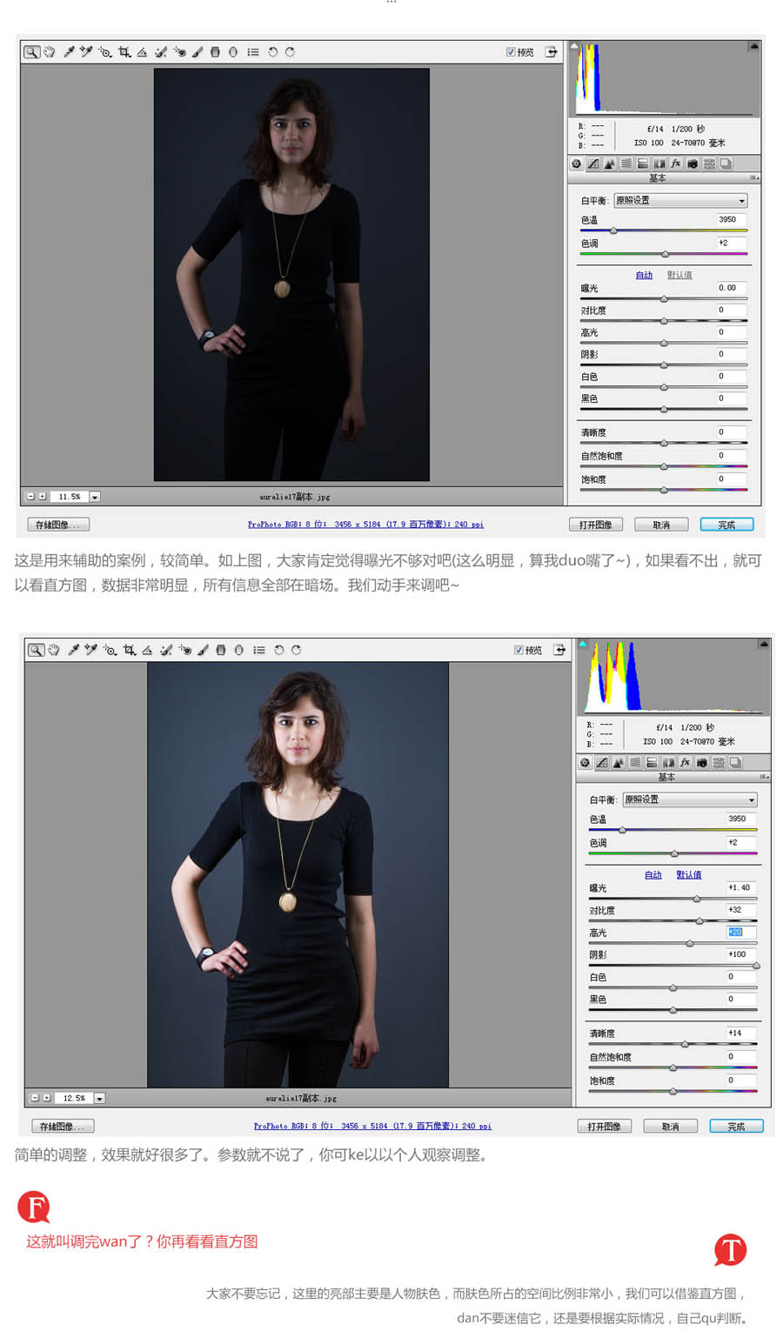Image resolution: width=783 pixels, height=1338 pixels.
Task: Pick White Balance eyedropper in upper window
Action: click(69, 52)
